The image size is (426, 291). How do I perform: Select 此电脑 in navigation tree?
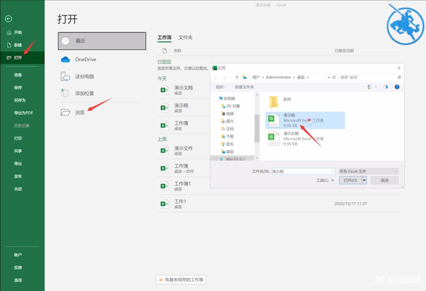(227, 98)
